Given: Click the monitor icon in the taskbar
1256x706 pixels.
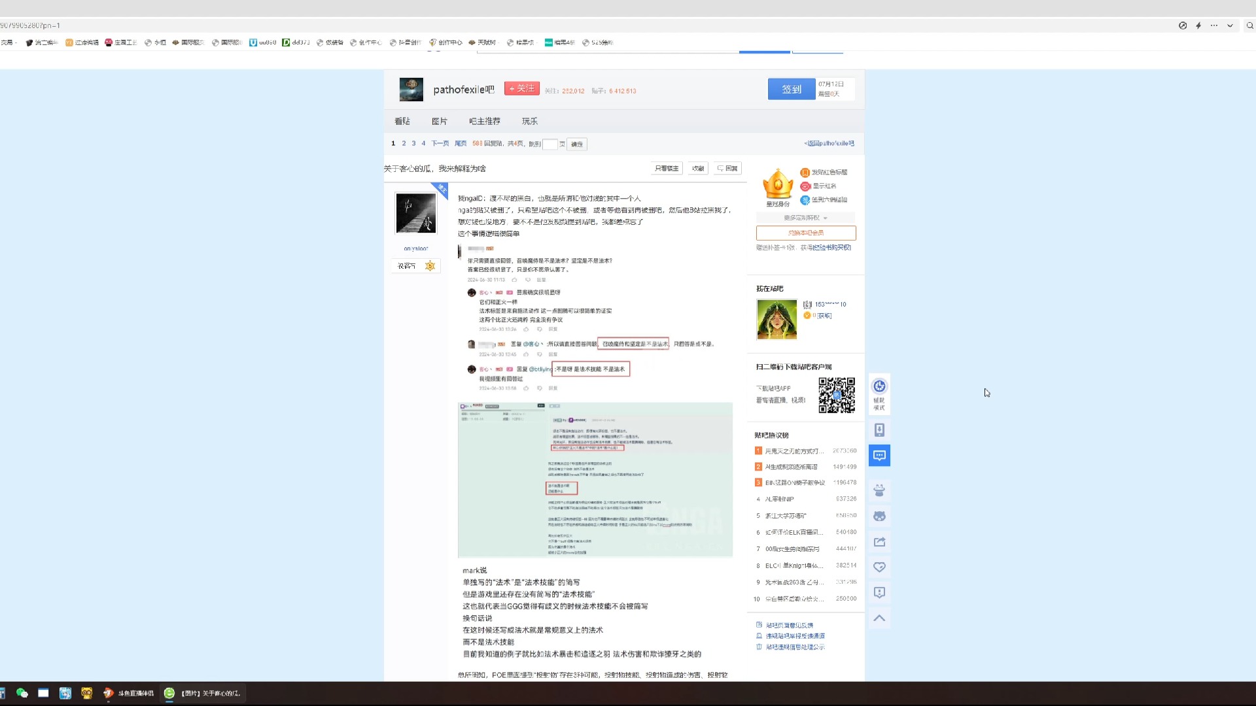Looking at the screenshot, I should 43,693.
